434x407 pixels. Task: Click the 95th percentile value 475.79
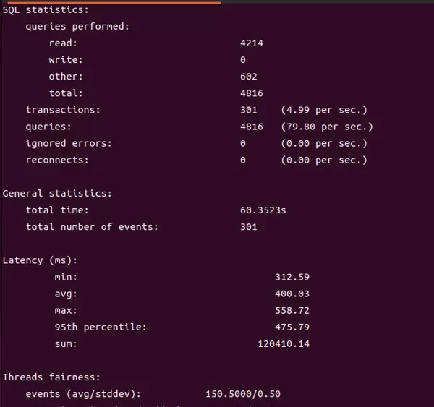pos(292,327)
